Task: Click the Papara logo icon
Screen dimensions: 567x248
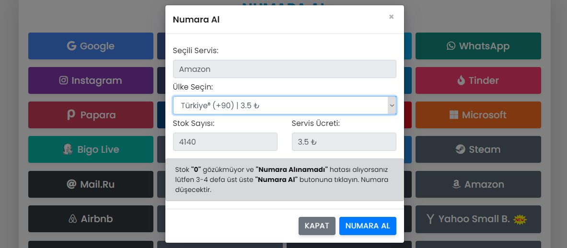Action: click(x=71, y=115)
